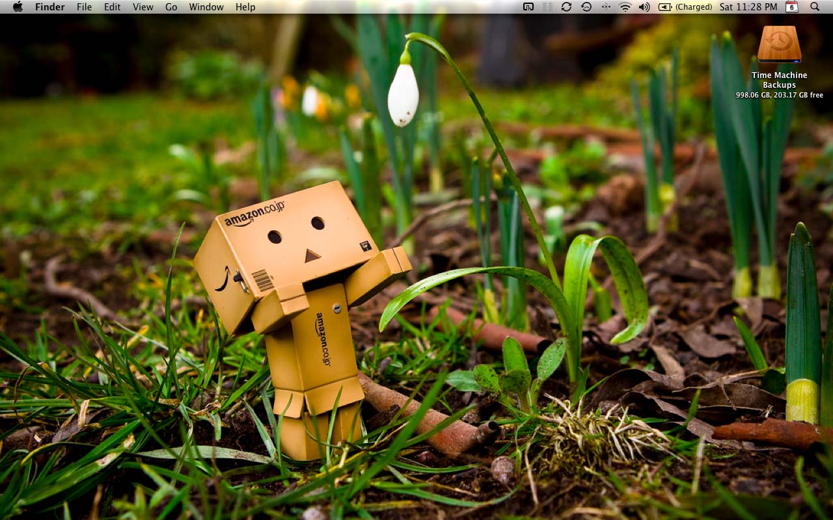Open the Finder application menu
The image size is (833, 520).
tap(50, 7)
